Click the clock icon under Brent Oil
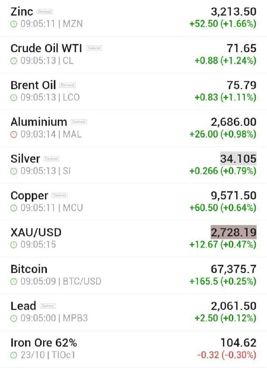Screen dimensions: 267x380 [14, 97]
